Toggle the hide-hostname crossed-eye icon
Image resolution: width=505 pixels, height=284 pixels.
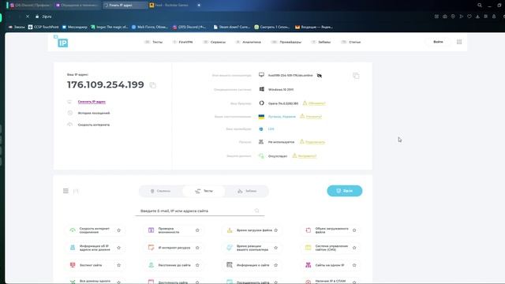click(x=320, y=76)
